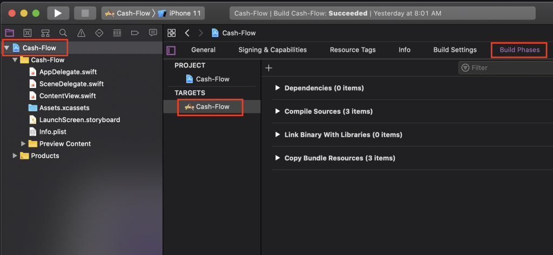The height and width of the screenshot is (255, 553).
Task: Go back with the left chevron
Action: pyautogui.click(x=187, y=33)
